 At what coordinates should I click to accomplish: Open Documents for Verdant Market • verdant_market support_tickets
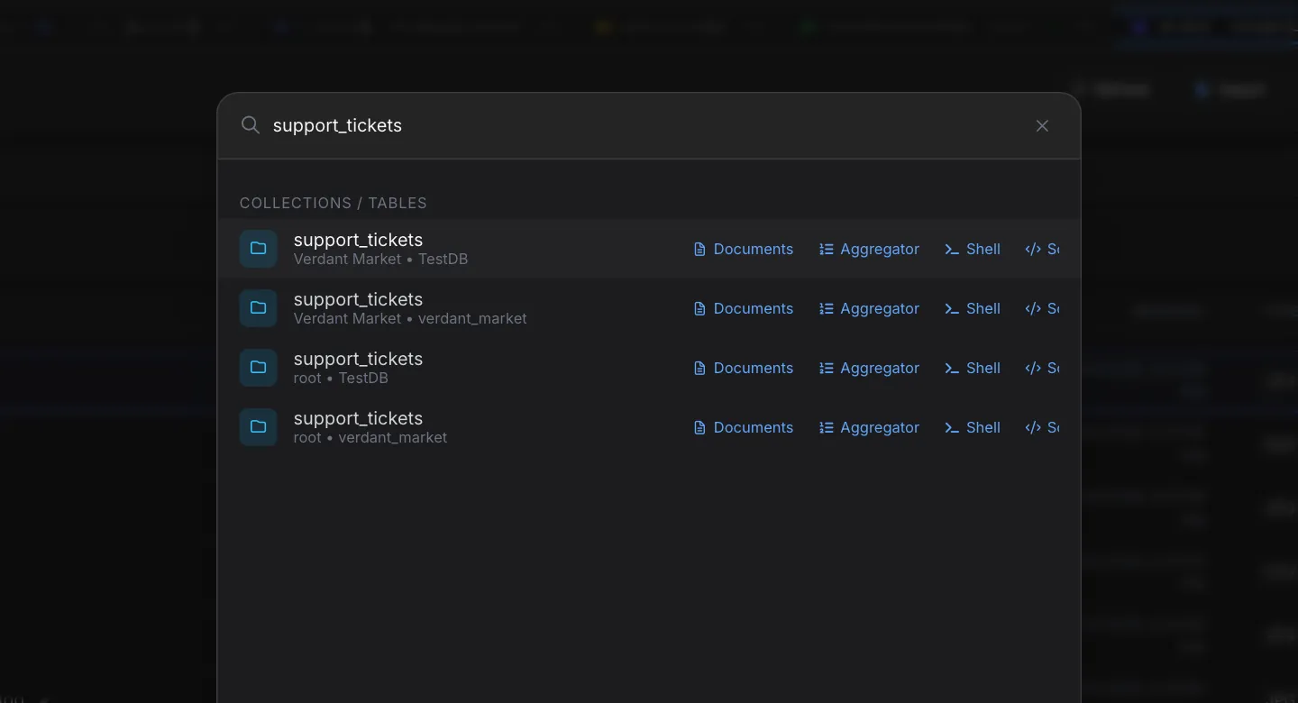click(743, 308)
